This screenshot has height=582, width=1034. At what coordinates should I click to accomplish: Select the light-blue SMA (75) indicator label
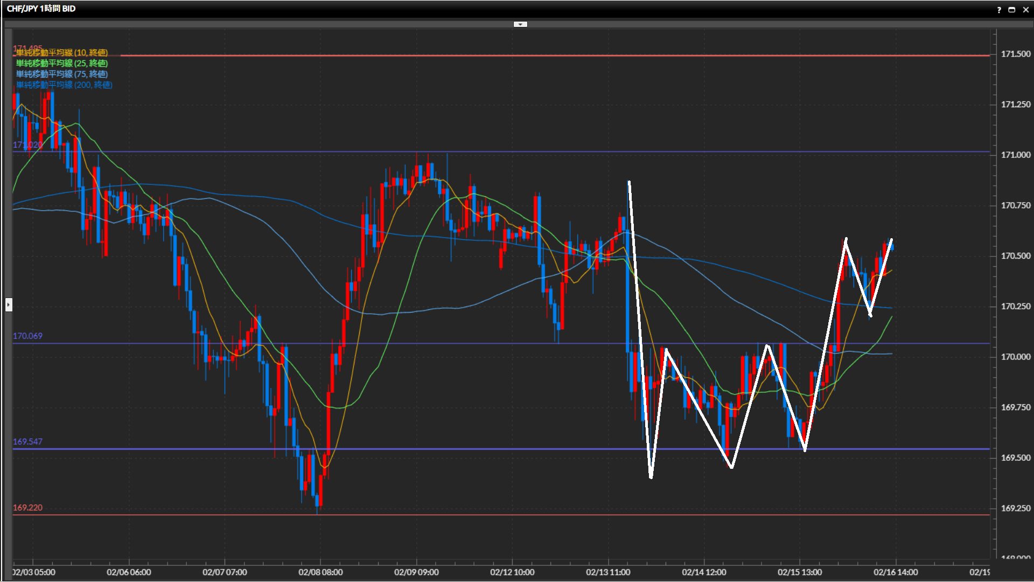(x=61, y=74)
